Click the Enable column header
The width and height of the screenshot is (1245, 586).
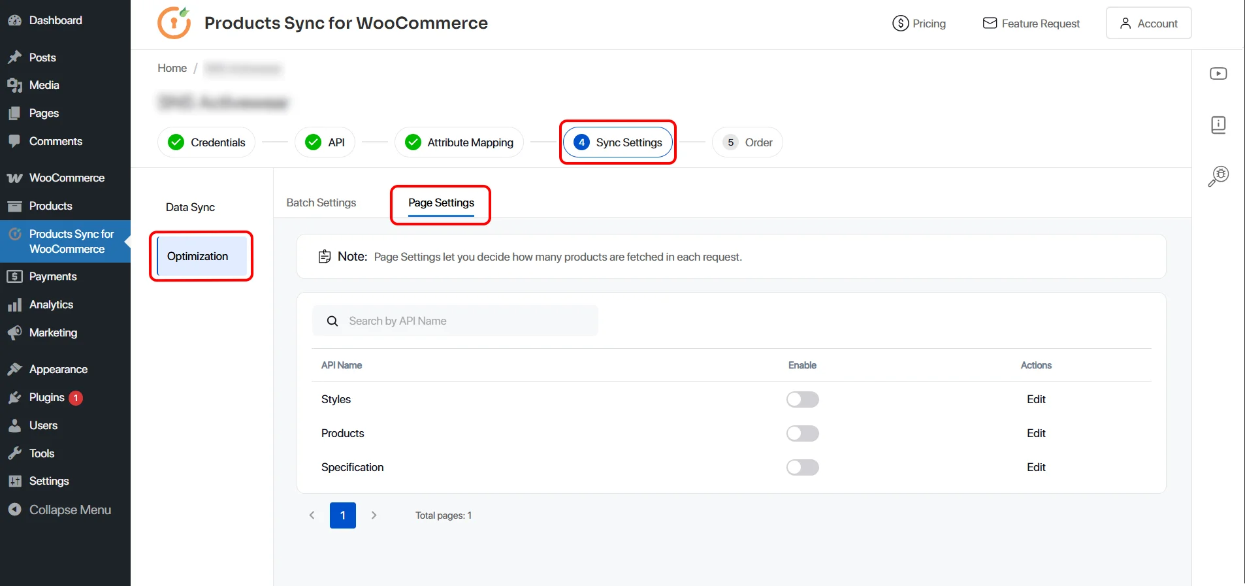[802, 365]
